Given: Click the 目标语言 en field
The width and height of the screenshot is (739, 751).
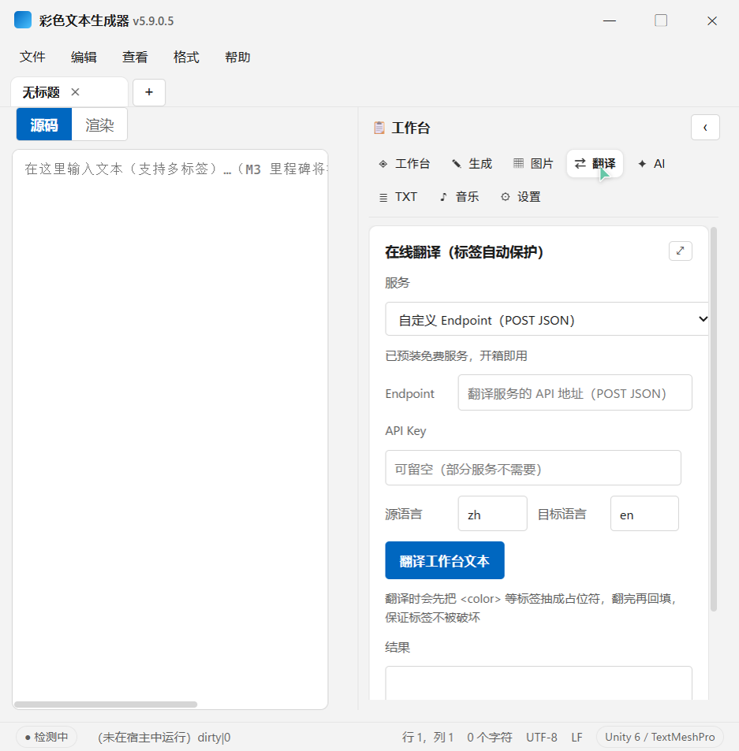Looking at the screenshot, I should [644, 514].
